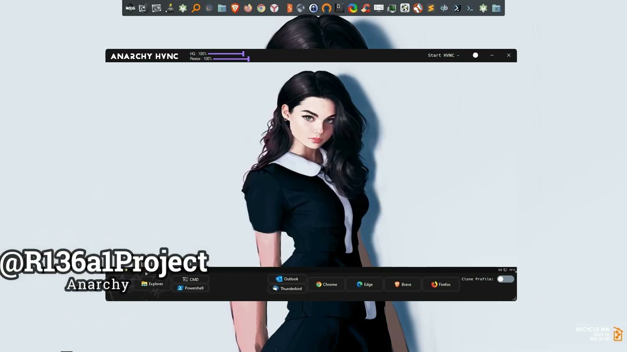The image size is (627, 352).
Task: Launch Firefox from the top dock
Action: 248,8
